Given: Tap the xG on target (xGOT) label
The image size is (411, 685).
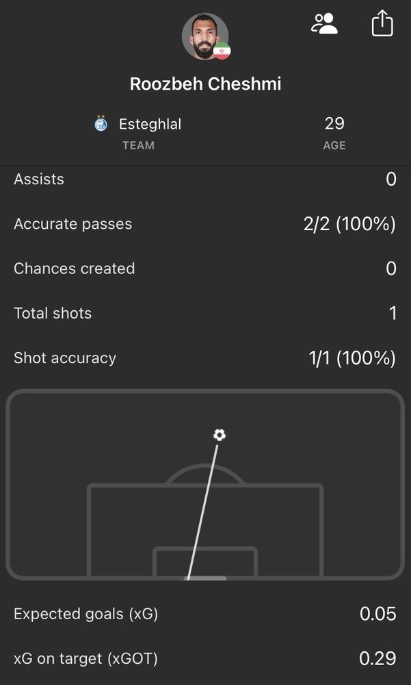Looking at the screenshot, I should click(85, 659).
